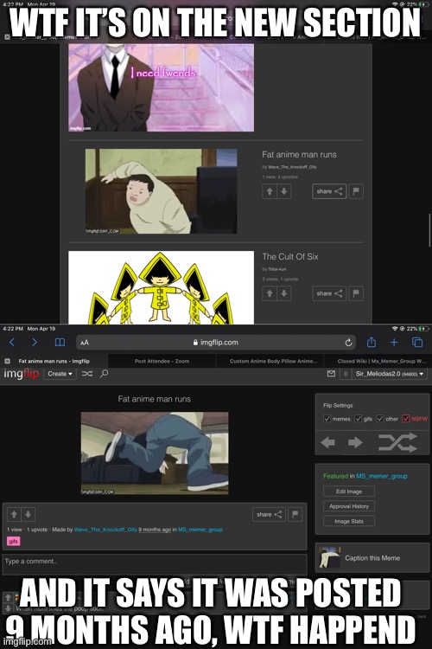Open the Cult Of Six yellow raincoat thumbnail

pos(162,287)
